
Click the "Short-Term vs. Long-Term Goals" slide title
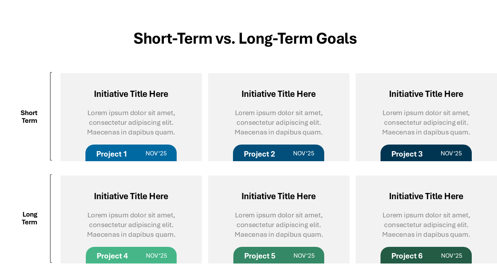tap(245, 39)
